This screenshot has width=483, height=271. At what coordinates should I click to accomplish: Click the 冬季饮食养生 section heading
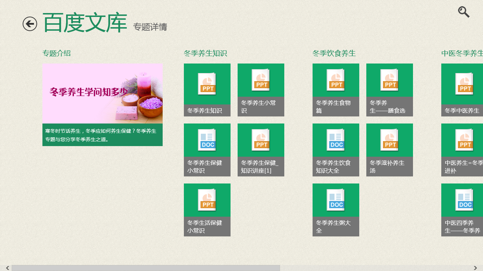click(x=334, y=53)
